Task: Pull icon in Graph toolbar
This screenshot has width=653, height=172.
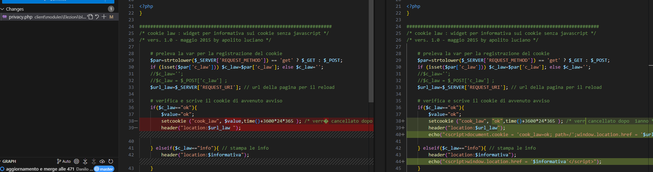Action: (x=94, y=161)
